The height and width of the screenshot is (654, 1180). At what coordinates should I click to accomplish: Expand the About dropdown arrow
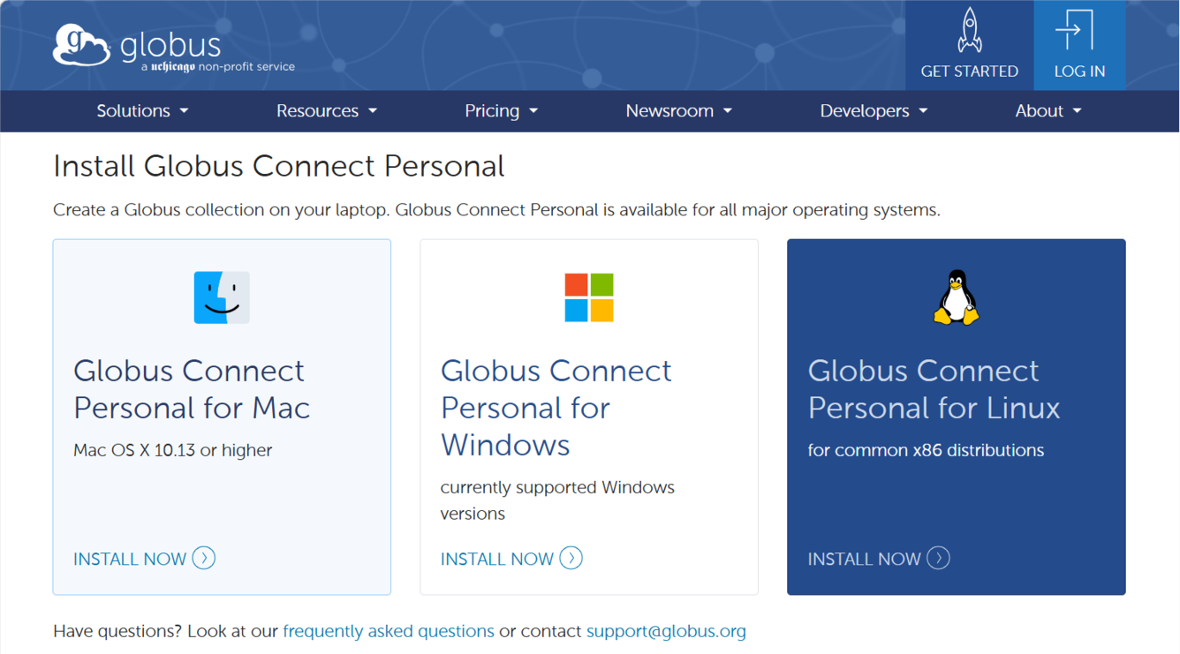click(1077, 111)
